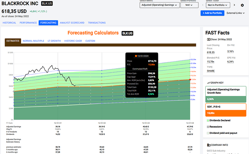
Task: Click the 7,50x multiple line label
Action: (193, 100)
